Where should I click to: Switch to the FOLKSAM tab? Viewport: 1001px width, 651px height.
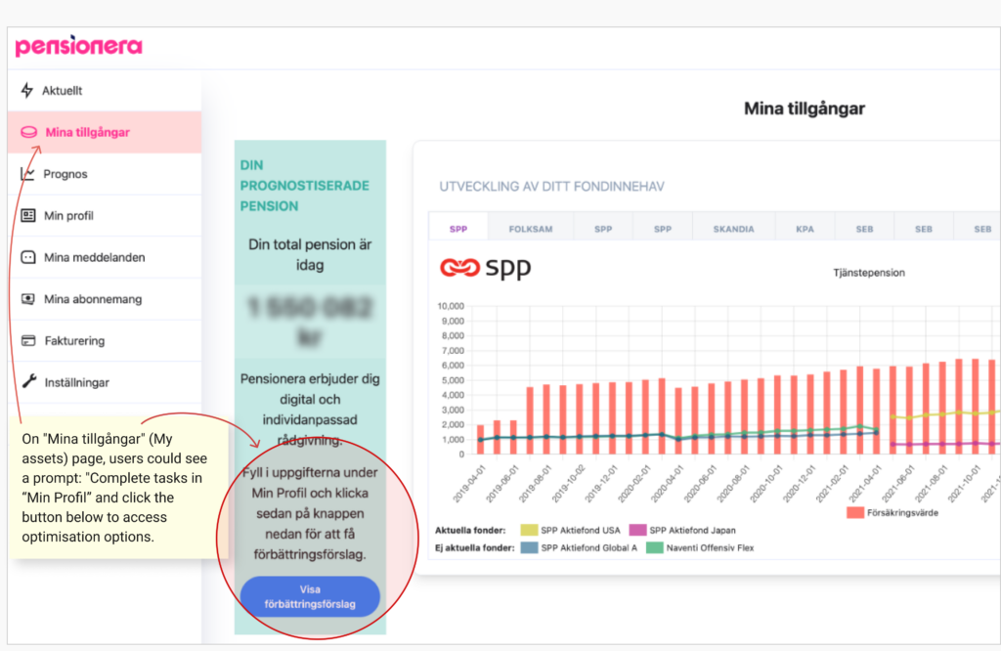click(531, 229)
